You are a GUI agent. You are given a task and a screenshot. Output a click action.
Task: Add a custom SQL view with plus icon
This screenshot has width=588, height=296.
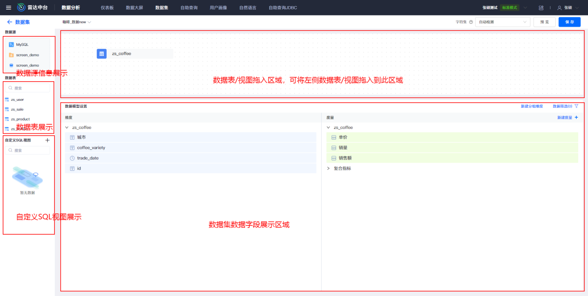coord(47,140)
